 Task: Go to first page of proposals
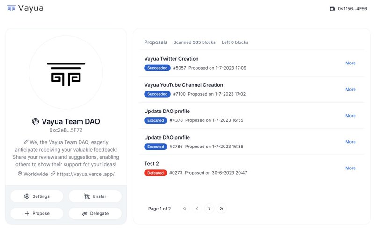185,209
